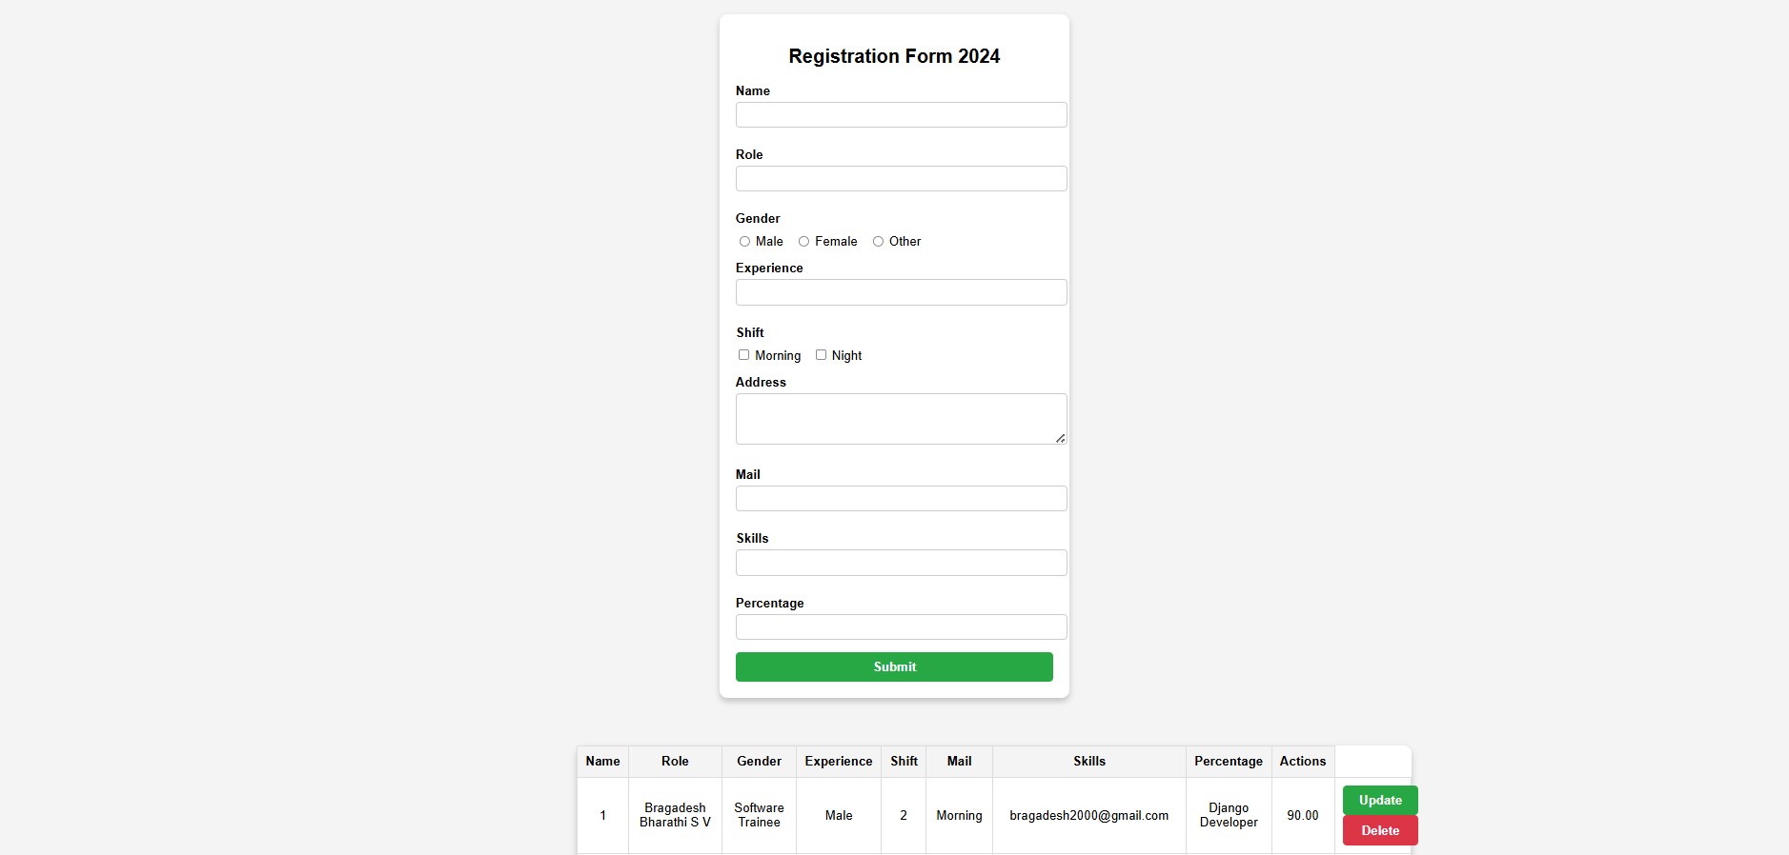The image size is (1789, 855).
Task: Select the Skills input field
Action: (x=901, y=563)
